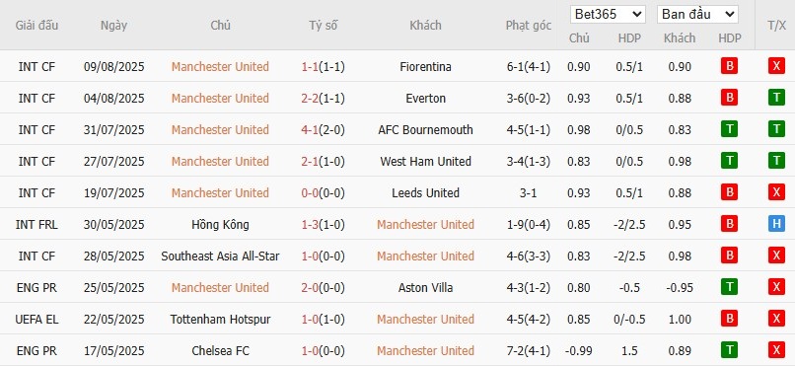Viewport: 795px width, 366px height.
Task: Click the red X badge in Fiorentina row
Action: [x=776, y=66]
